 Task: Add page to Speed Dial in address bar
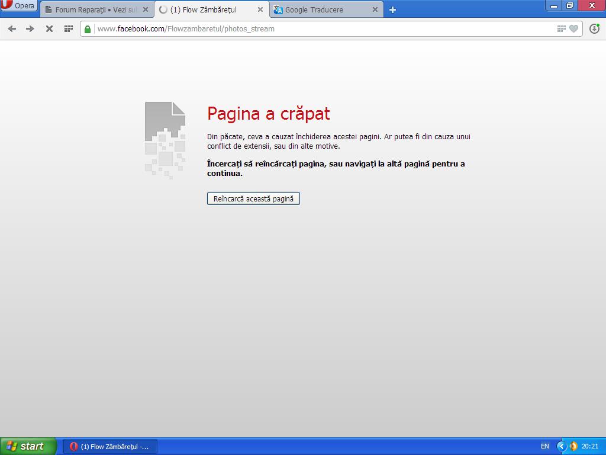[x=561, y=28]
